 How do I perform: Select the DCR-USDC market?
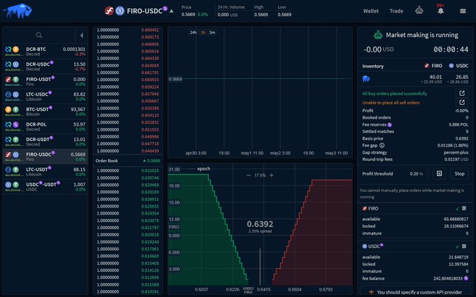(45, 66)
